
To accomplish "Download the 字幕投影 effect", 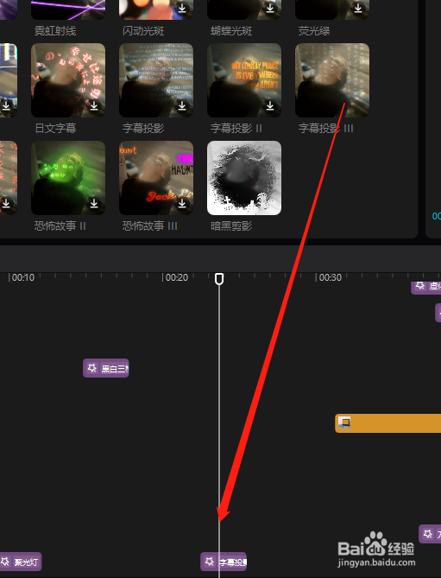I will (182, 105).
